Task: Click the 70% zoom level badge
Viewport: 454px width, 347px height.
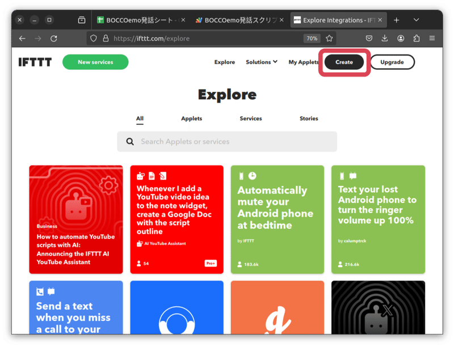Action: click(x=312, y=39)
